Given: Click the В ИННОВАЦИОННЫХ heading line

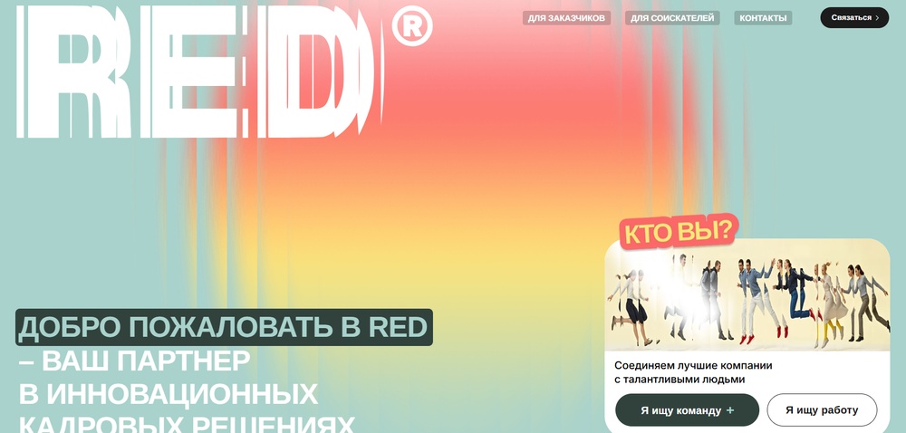Looking at the screenshot, I should (x=169, y=394).
